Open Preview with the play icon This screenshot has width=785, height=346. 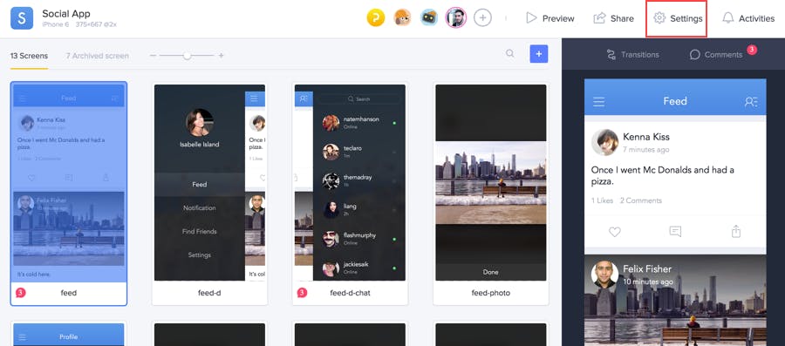coord(549,18)
